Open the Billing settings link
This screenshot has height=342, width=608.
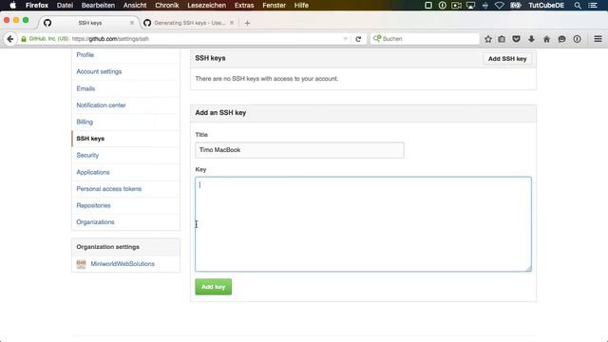(x=85, y=122)
